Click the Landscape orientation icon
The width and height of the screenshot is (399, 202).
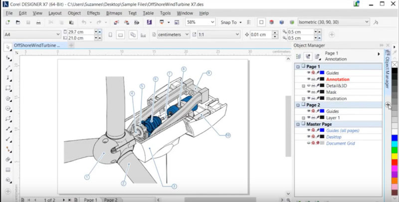click(121, 34)
